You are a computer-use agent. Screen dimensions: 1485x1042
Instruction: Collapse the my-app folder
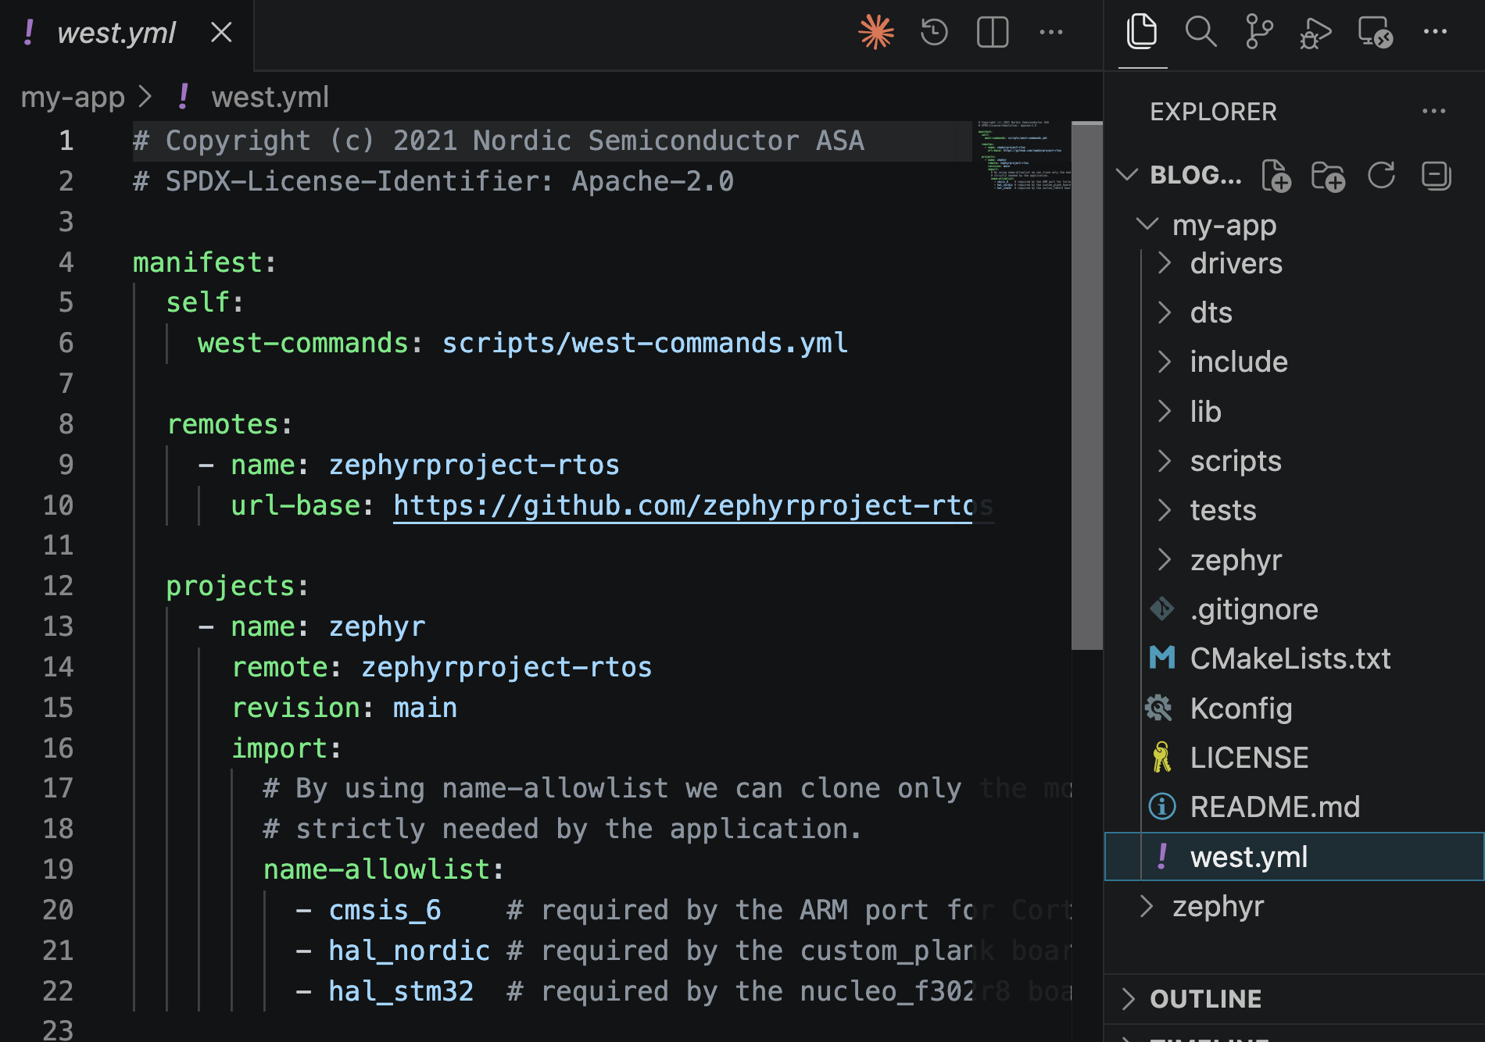click(x=1147, y=224)
